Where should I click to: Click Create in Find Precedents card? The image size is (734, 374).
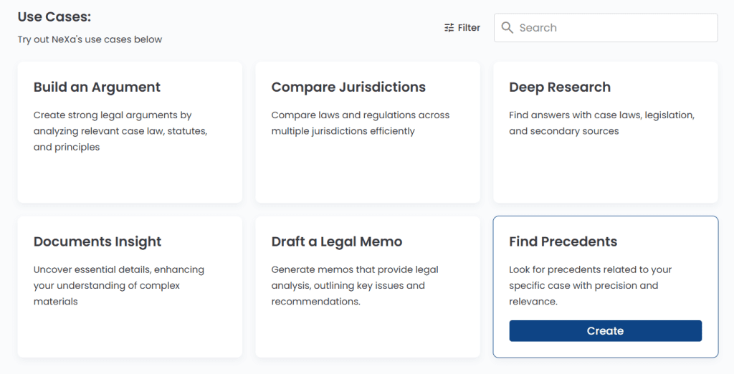click(605, 331)
